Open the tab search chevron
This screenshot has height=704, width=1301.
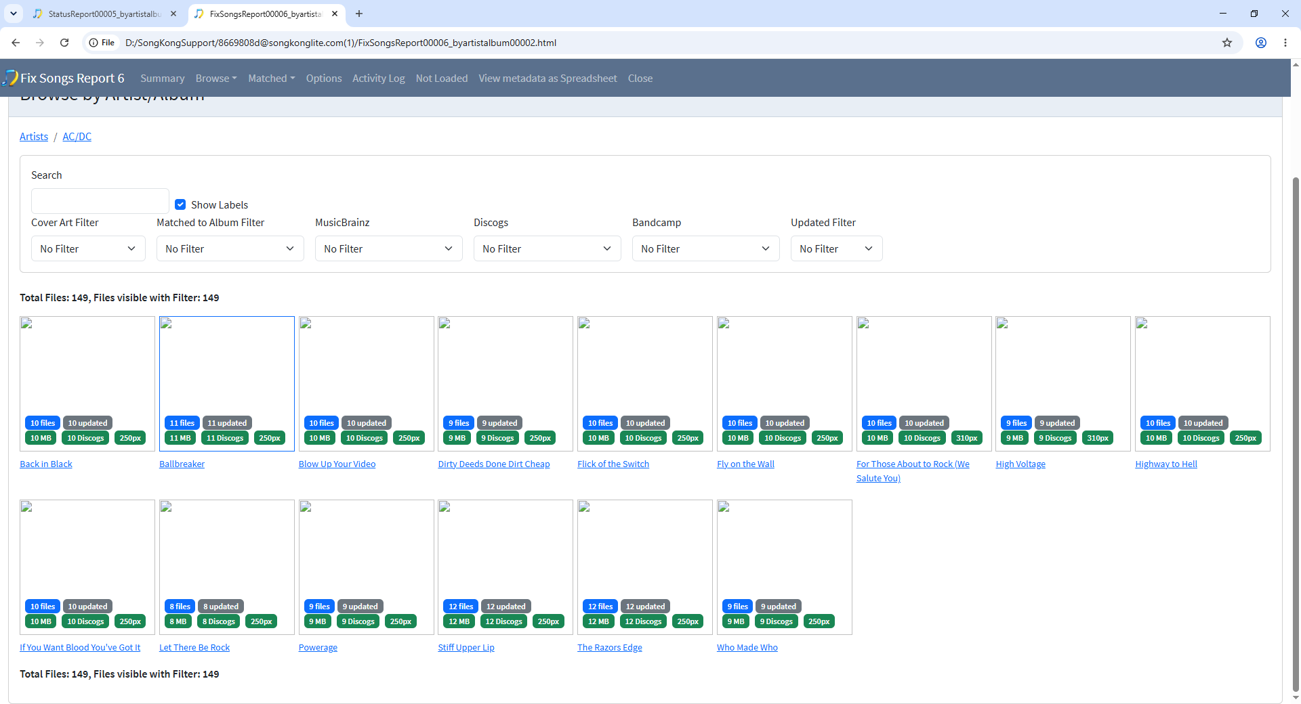(14, 14)
